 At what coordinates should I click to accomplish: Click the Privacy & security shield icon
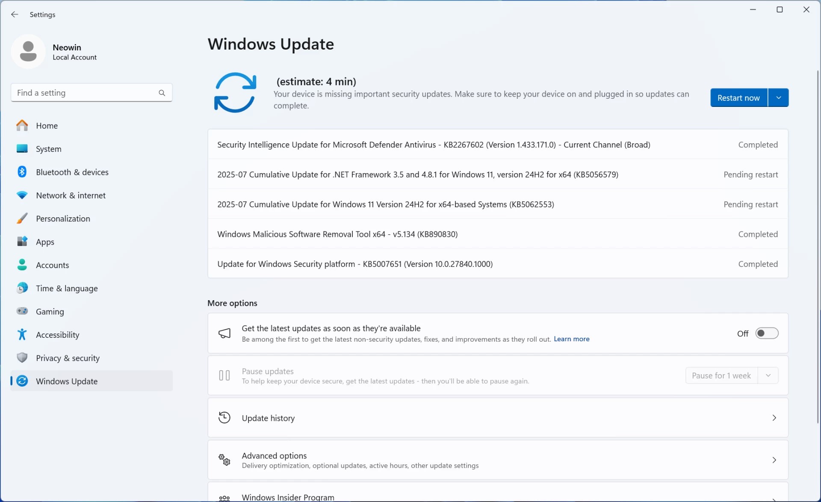(22, 358)
